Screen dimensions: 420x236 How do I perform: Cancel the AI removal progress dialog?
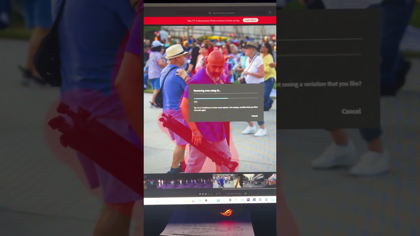click(255, 116)
